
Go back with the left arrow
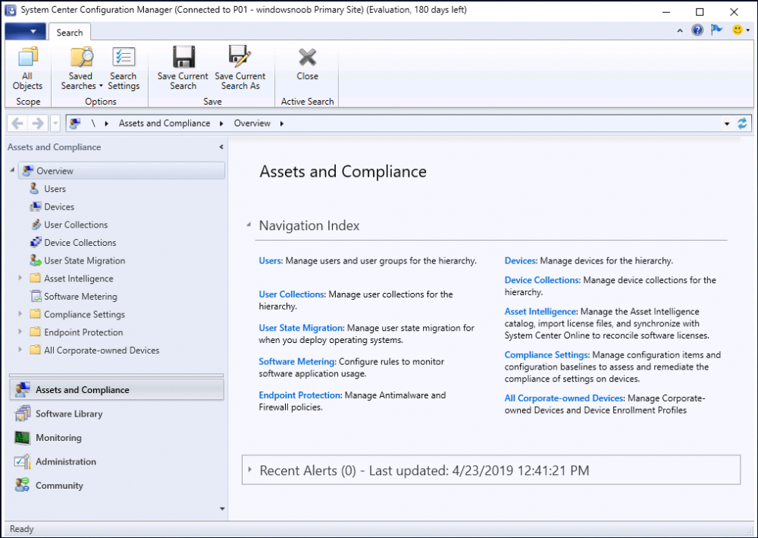(17, 124)
